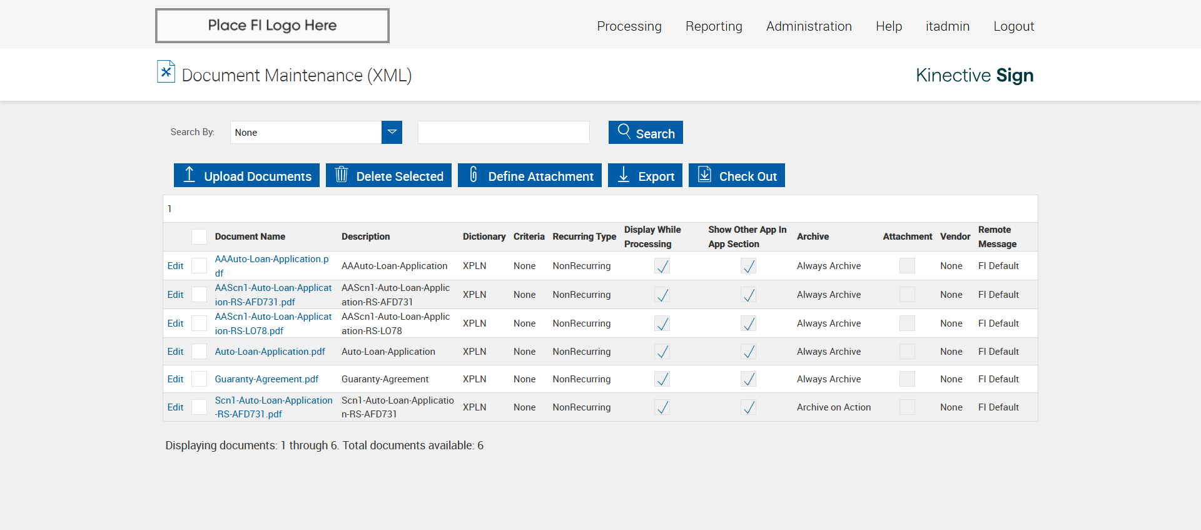Click the Place FI Logo Here image
Viewport: 1201px width, 530px height.
coord(272,26)
